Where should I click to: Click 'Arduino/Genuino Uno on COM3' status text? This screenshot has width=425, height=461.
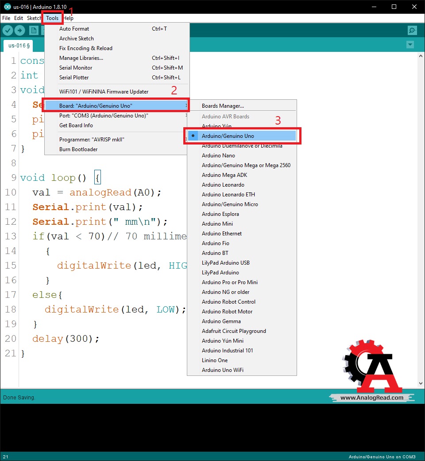pyautogui.click(x=382, y=457)
